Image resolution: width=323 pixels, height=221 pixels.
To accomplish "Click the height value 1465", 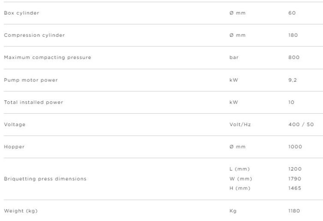I will coord(294,188).
